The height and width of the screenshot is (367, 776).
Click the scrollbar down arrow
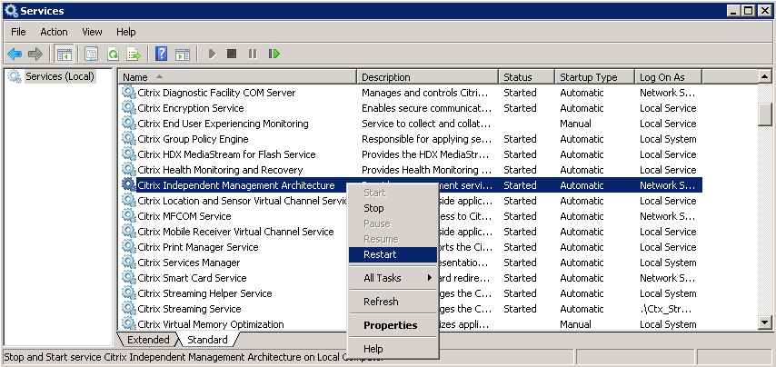[x=765, y=324]
